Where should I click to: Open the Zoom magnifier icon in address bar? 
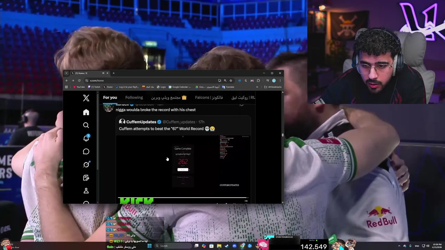point(225,81)
